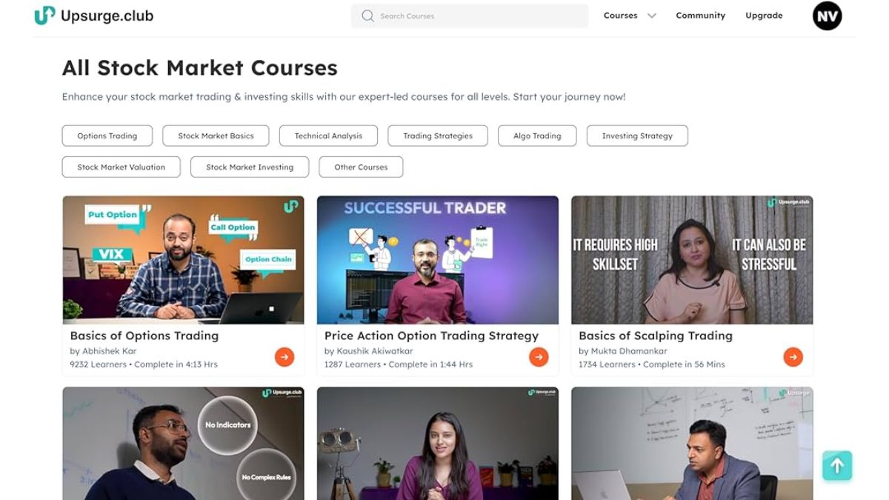Open the Community menu item
The image size is (889, 500).
click(x=700, y=16)
